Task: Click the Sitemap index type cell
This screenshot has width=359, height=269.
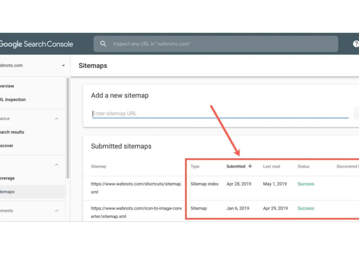Action: tap(205, 184)
